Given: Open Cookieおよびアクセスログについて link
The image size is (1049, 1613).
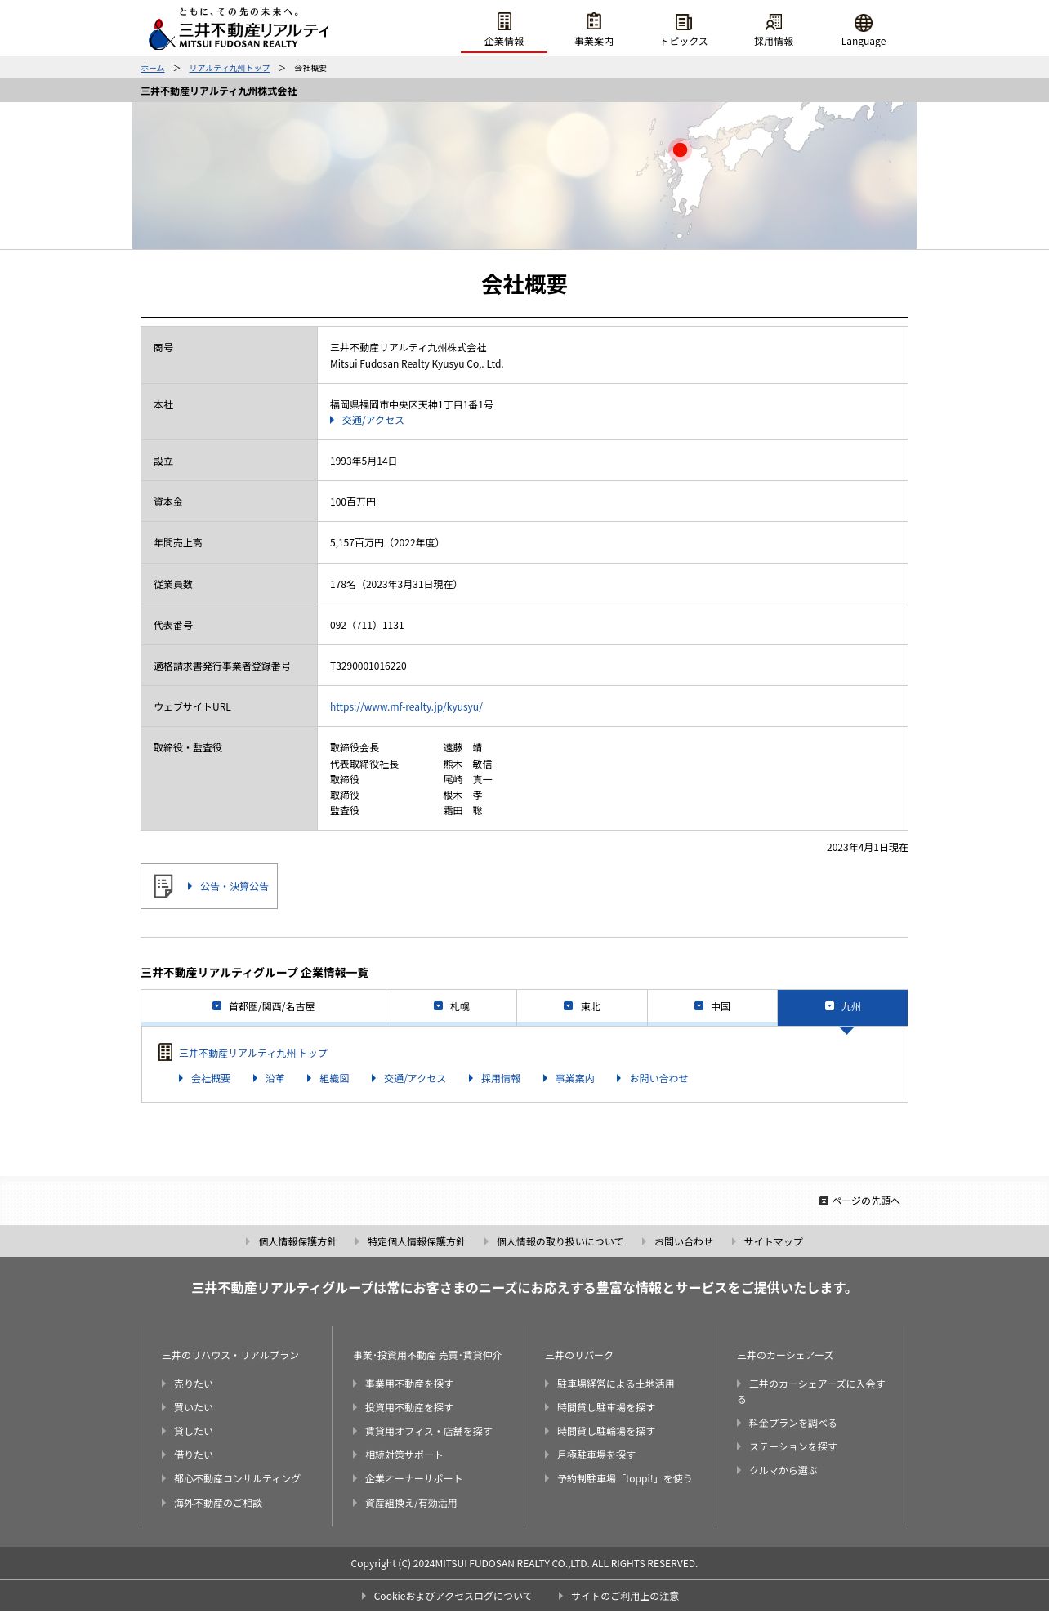Looking at the screenshot, I should (x=453, y=1596).
